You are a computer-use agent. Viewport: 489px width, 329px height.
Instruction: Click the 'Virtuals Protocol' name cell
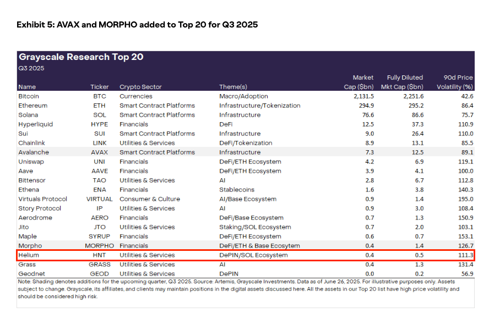click(43, 199)
